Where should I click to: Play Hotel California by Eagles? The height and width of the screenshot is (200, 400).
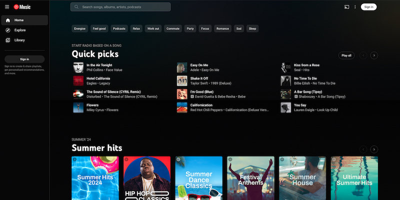[78, 81]
